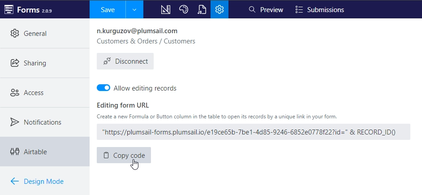Viewport: 422px width, 195px height.
Task: Toggle Allow editing records switch
Action: click(103, 88)
